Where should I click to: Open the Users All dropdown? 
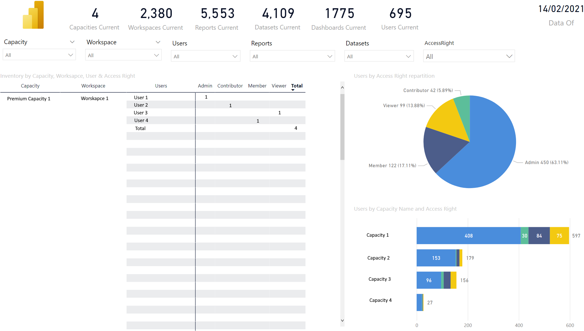pos(206,56)
